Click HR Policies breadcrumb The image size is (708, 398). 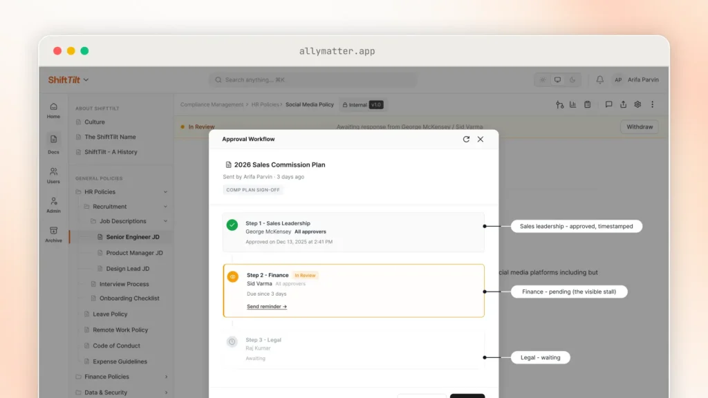click(x=265, y=105)
